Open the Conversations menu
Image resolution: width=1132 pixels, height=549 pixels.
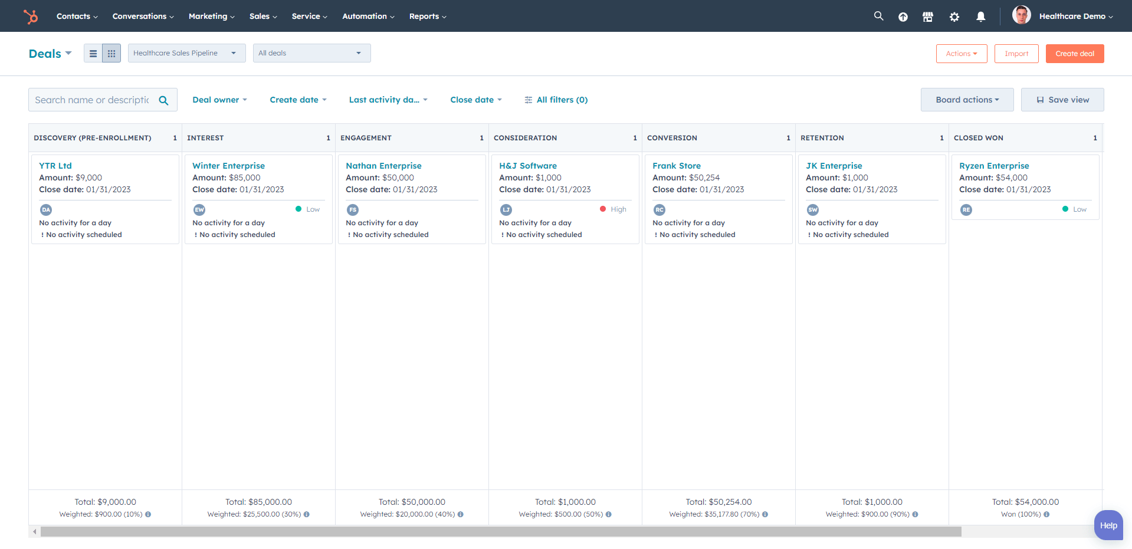pos(143,17)
